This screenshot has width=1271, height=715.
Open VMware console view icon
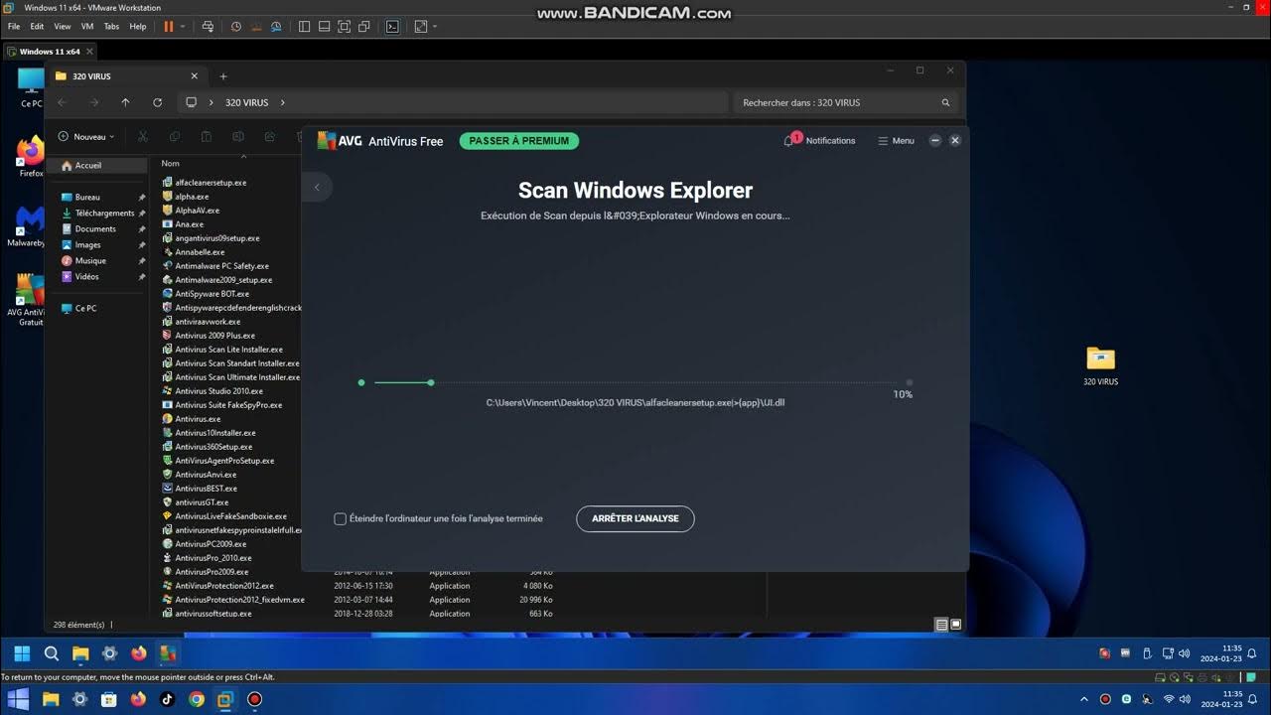point(392,27)
